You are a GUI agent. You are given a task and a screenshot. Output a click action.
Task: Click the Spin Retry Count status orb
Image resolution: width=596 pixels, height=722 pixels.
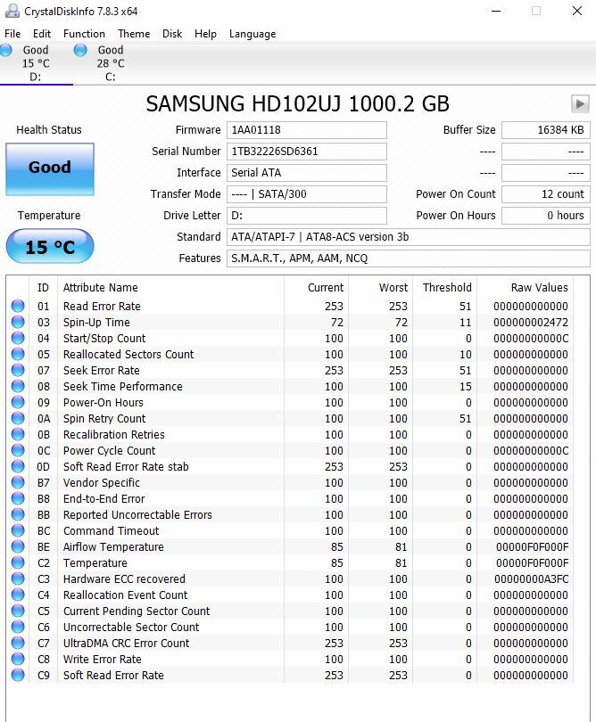click(x=18, y=418)
